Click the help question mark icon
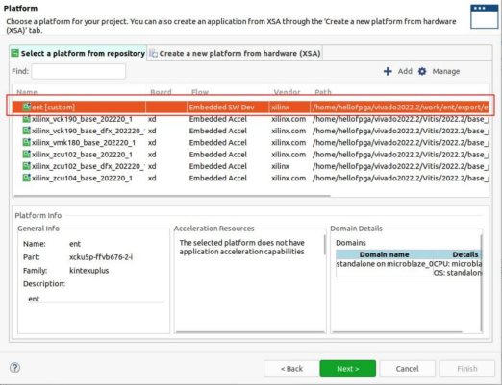The width and height of the screenshot is (502, 385). click(x=14, y=368)
